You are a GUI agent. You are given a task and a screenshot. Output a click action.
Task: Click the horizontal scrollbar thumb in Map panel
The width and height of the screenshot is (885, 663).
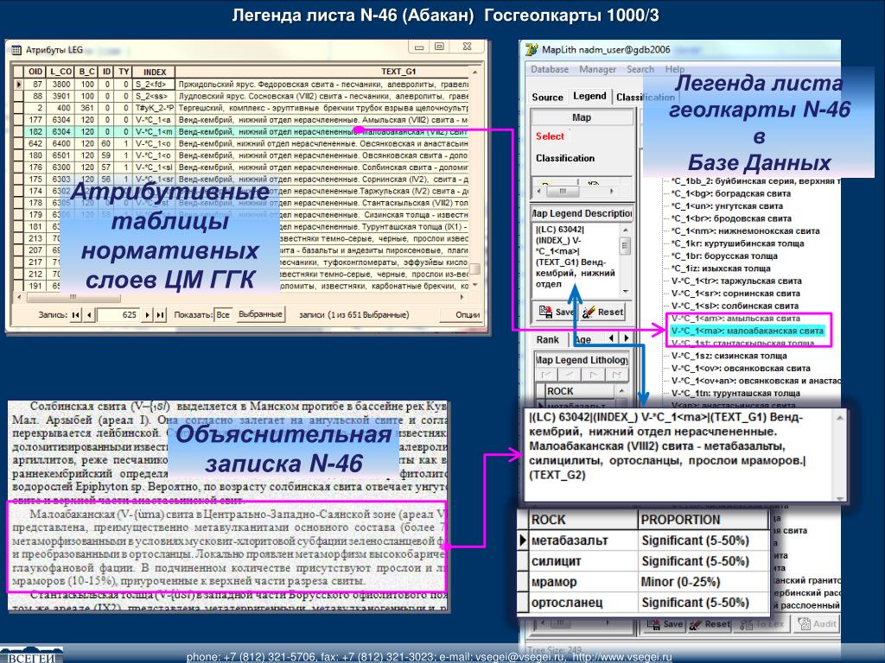(562, 191)
